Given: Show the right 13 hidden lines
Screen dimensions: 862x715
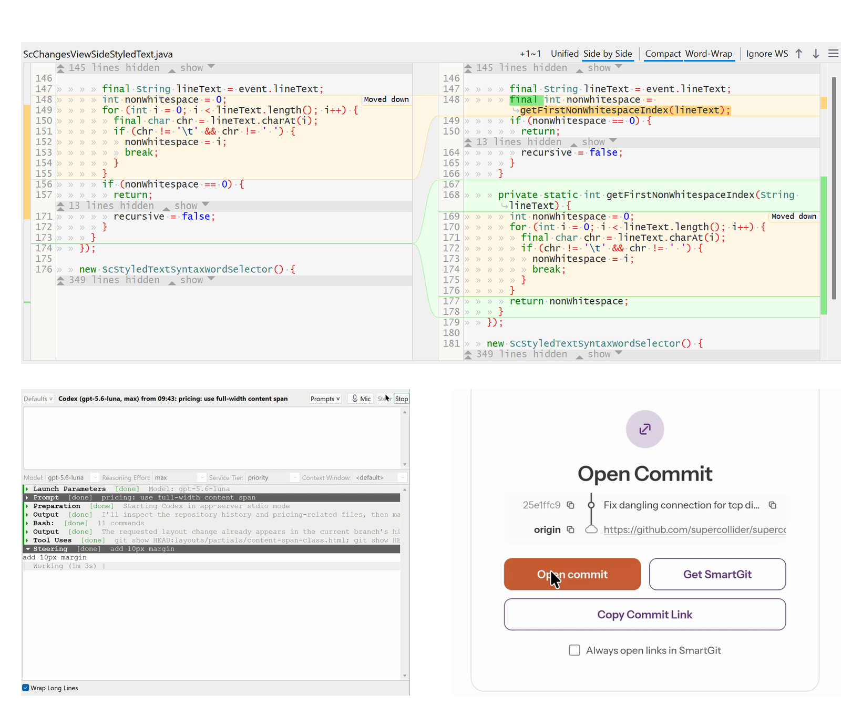Looking at the screenshot, I should pos(594,142).
